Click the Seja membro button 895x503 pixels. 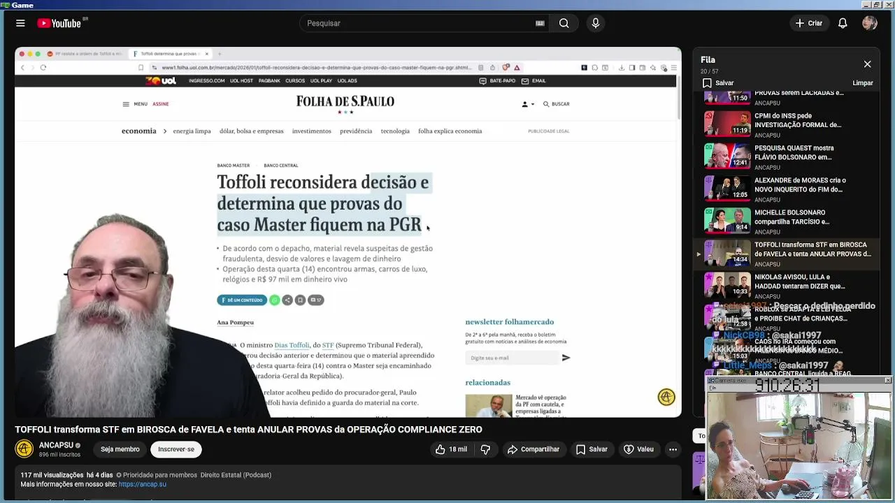point(120,449)
